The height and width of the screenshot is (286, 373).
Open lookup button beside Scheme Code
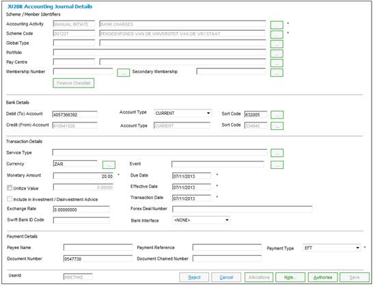click(x=277, y=34)
